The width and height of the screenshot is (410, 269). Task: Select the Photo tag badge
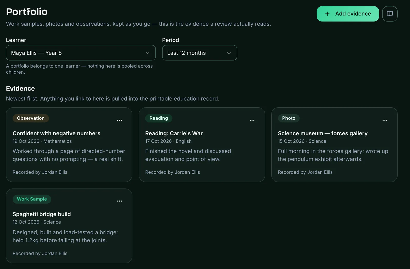289,118
